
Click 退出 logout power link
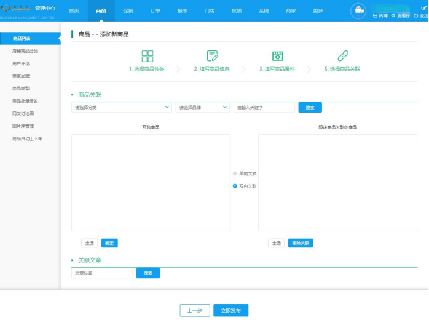click(421, 15)
